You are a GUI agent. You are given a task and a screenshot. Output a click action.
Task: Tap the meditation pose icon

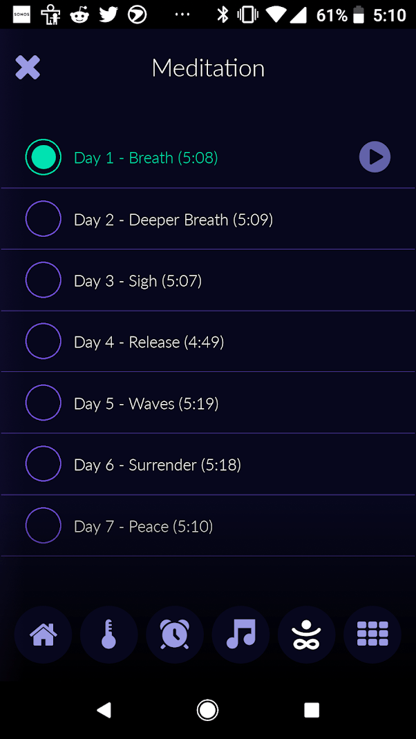307,635
